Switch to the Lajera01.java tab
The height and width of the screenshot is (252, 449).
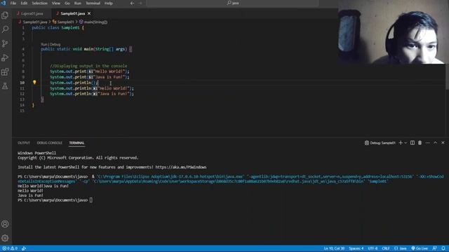[32, 13]
